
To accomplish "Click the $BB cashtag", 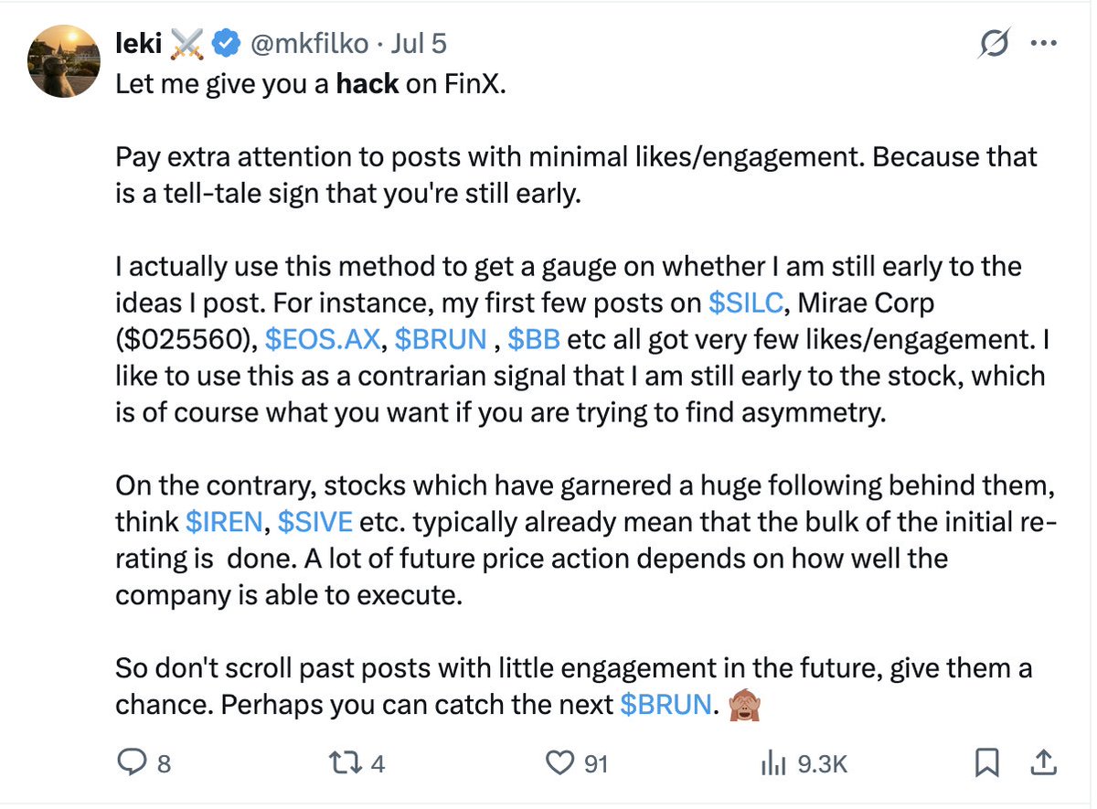I will coord(534,339).
